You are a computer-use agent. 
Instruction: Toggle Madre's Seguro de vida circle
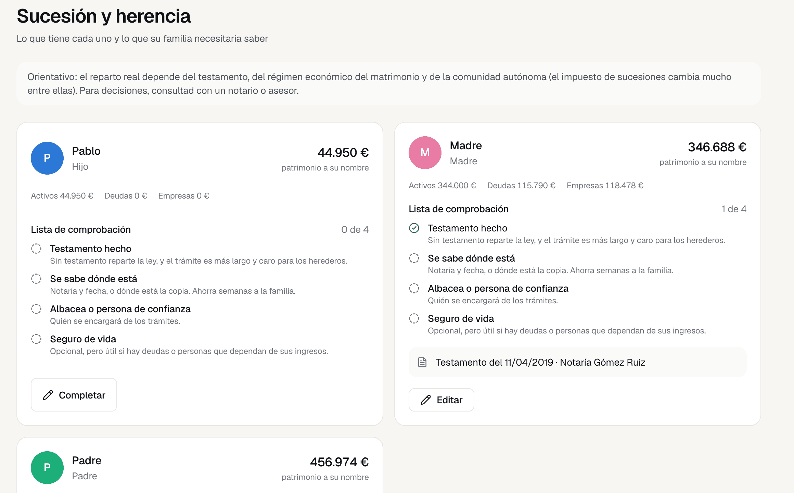[414, 318]
